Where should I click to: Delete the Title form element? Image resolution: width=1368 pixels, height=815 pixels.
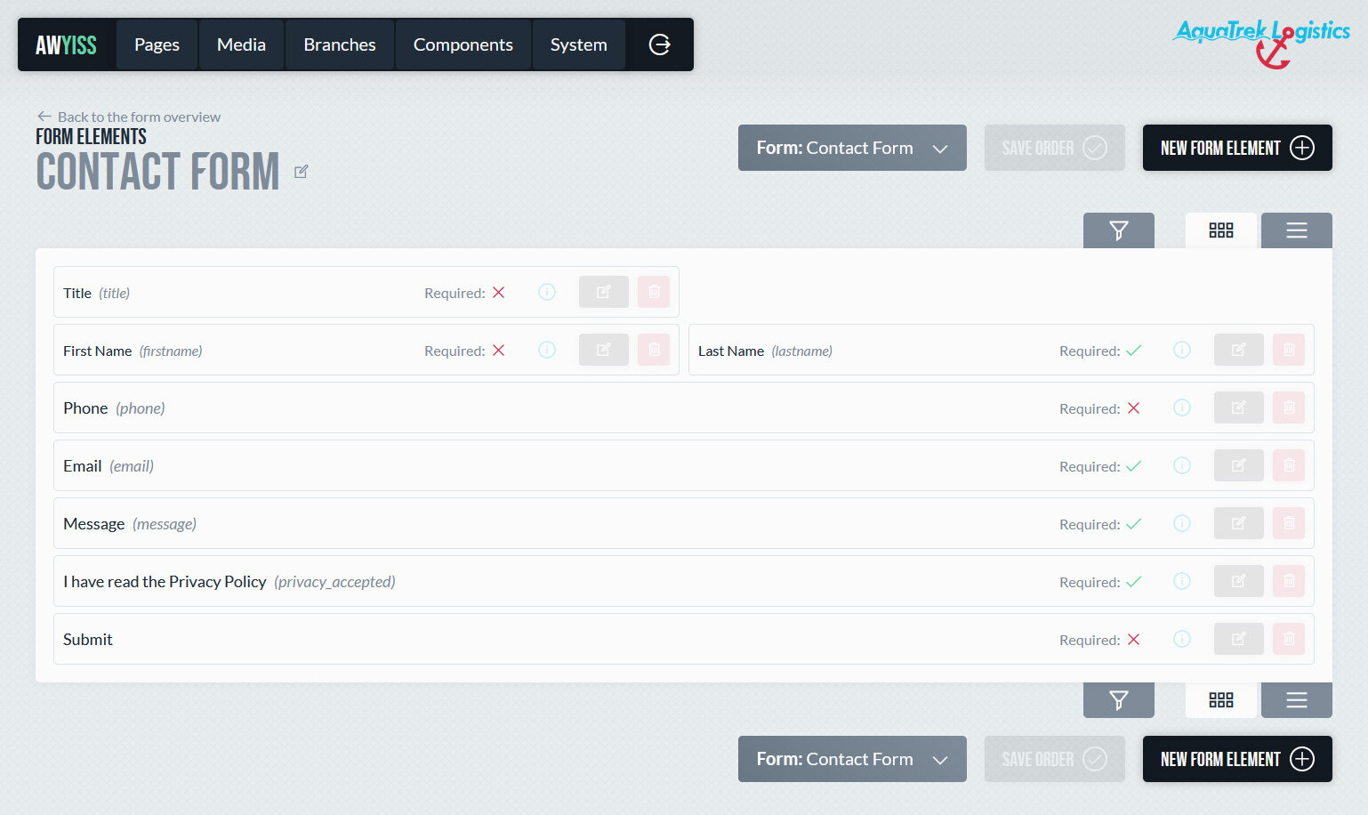653,292
